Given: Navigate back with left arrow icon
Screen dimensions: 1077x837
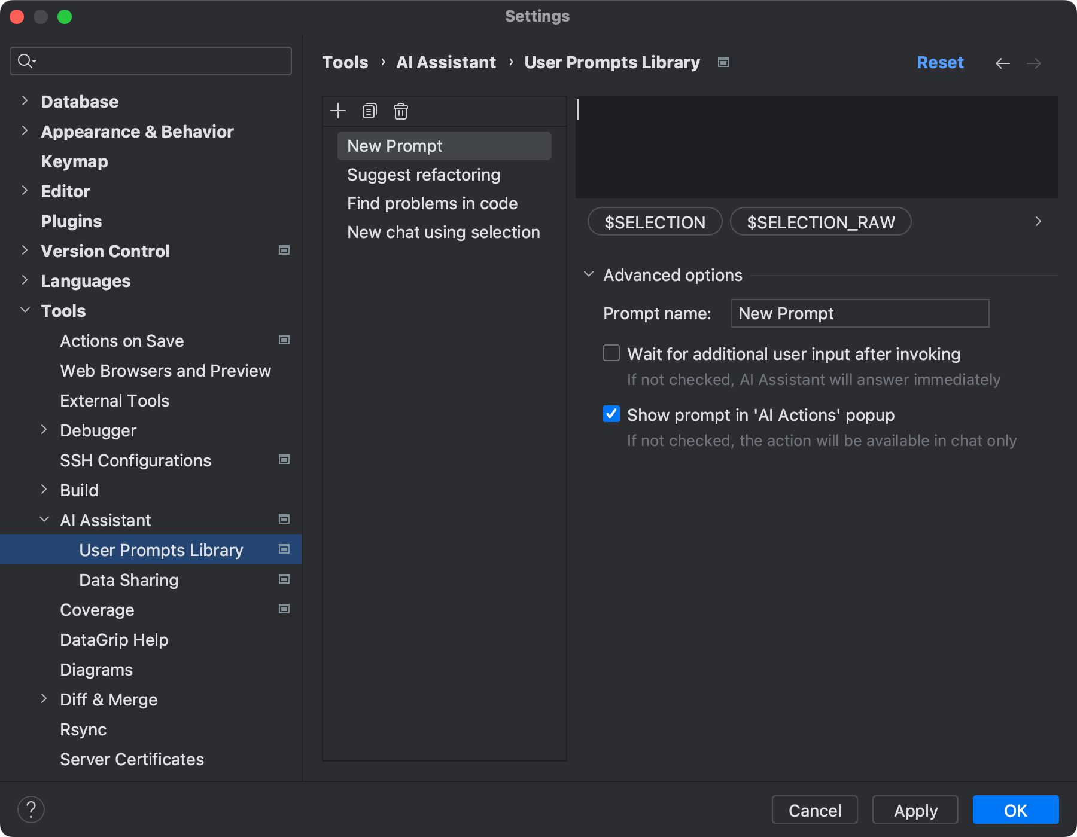Looking at the screenshot, I should [1003, 63].
